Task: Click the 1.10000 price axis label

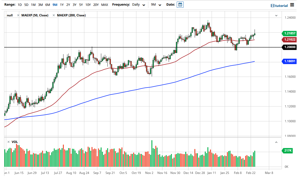Action: [x=290, y=121]
